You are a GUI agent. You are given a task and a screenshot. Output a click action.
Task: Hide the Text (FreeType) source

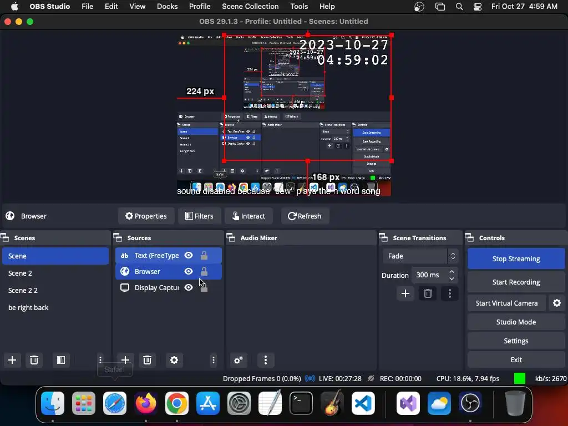click(x=189, y=255)
